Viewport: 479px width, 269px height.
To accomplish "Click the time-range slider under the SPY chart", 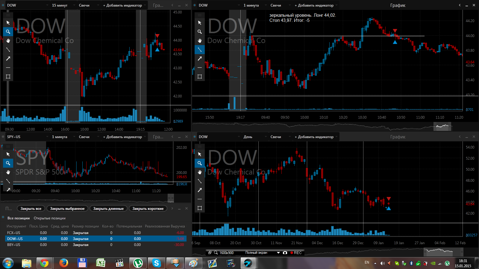I will point(171,198).
